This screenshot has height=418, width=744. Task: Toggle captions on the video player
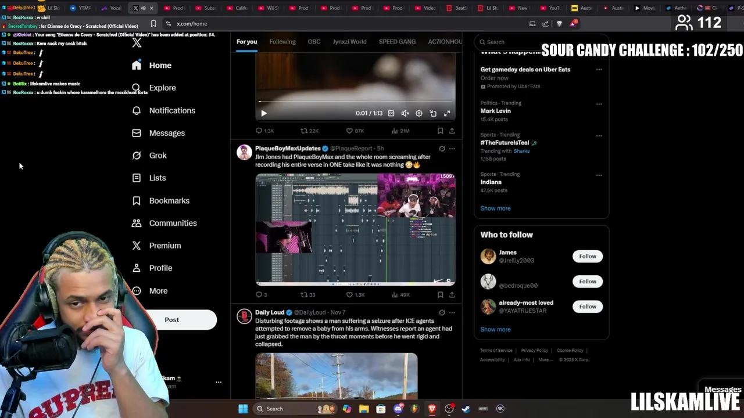[391, 114]
